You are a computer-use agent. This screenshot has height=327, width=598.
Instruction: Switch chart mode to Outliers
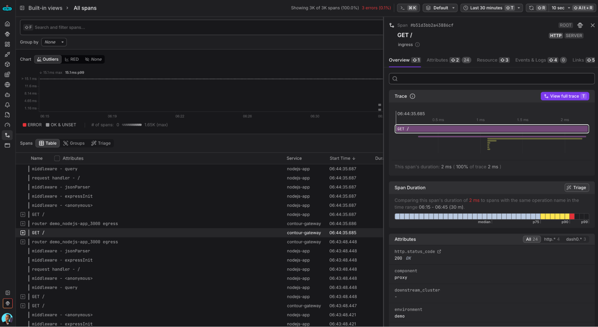tap(48, 59)
